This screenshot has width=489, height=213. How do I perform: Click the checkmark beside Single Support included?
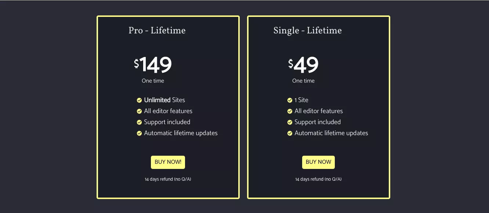click(290, 122)
